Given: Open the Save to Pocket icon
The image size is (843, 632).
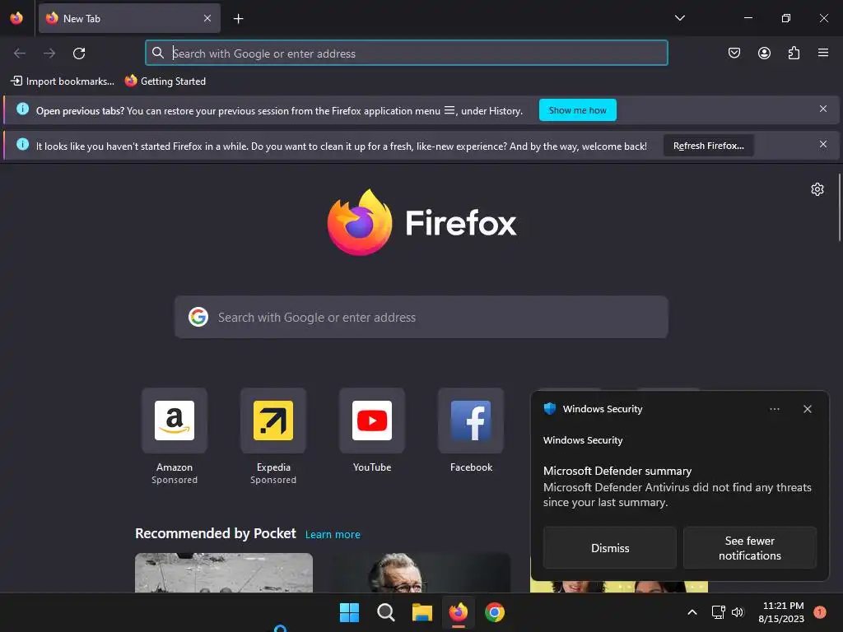Looking at the screenshot, I should pos(734,53).
